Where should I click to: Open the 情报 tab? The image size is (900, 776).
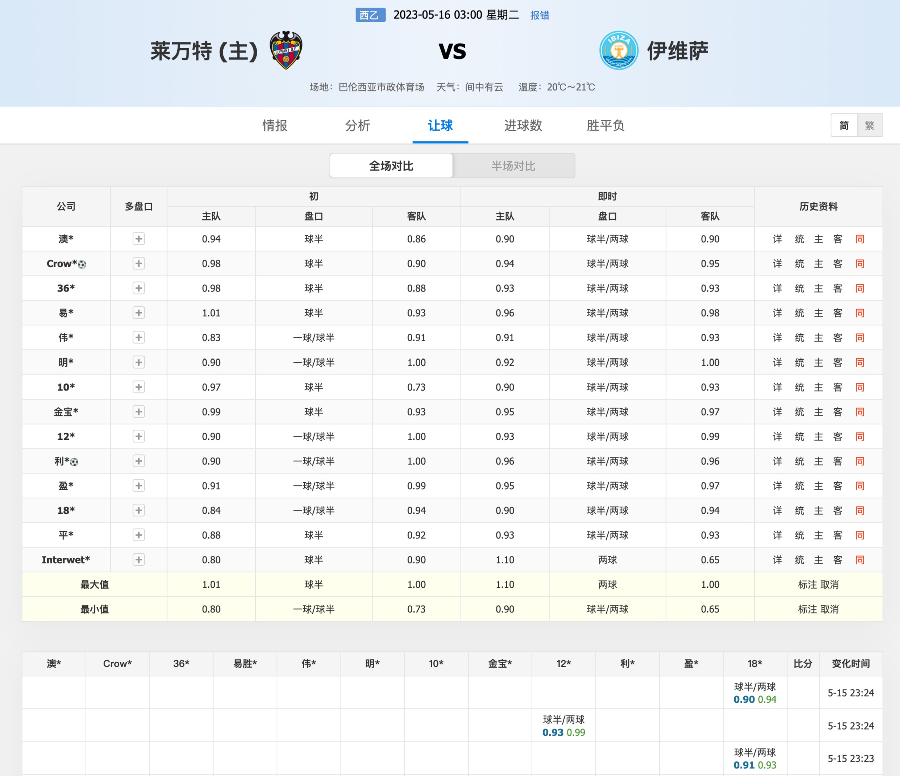(275, 125)
